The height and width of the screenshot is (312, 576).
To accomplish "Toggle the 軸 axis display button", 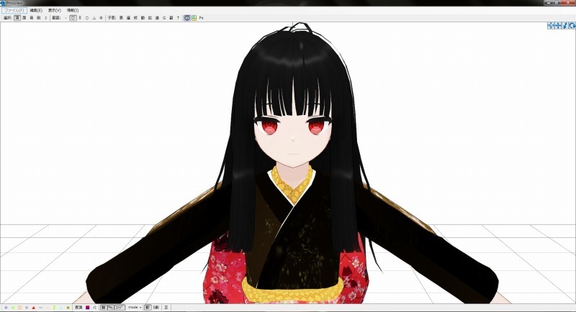I will click(x=104, y=308).
